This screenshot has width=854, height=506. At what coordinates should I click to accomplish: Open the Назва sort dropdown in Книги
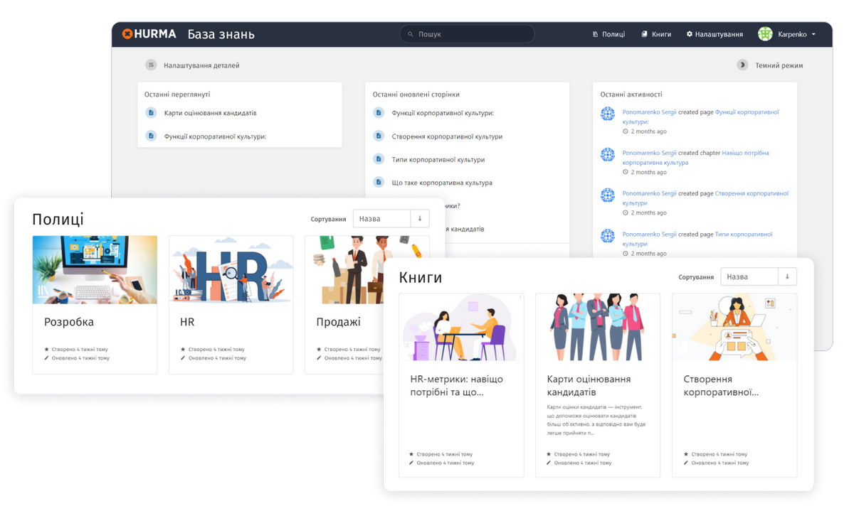pos(749,276)
